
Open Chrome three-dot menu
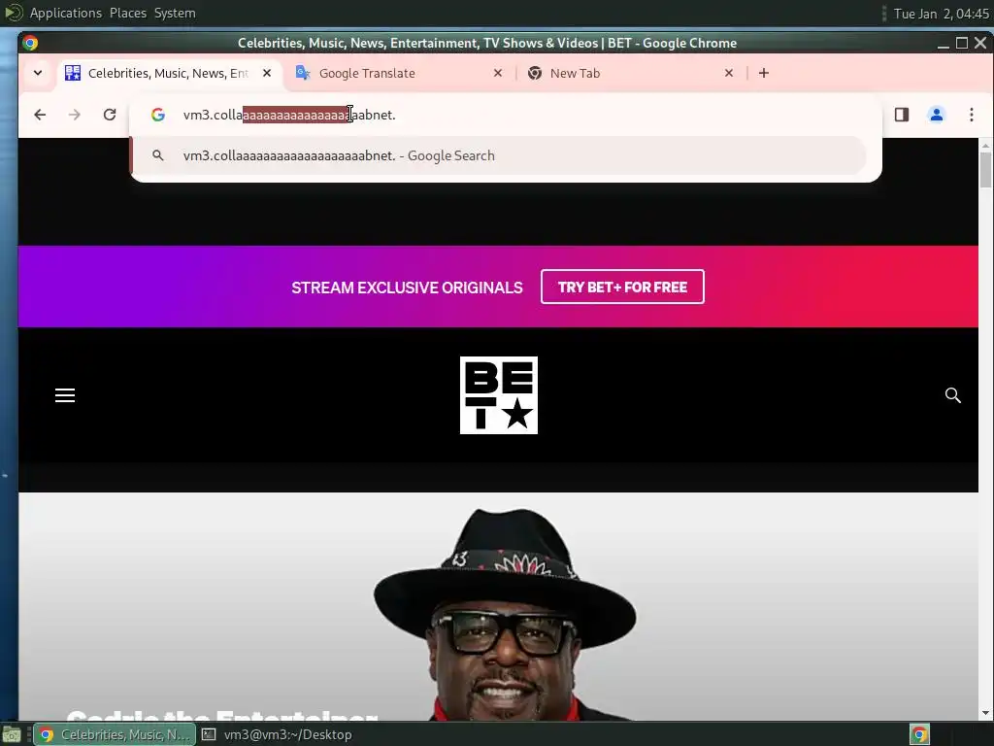click(x=971, y=115)
